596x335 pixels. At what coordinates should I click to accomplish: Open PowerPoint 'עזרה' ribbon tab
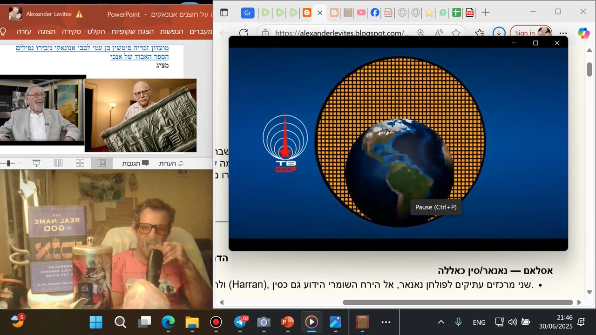[24, 32]
